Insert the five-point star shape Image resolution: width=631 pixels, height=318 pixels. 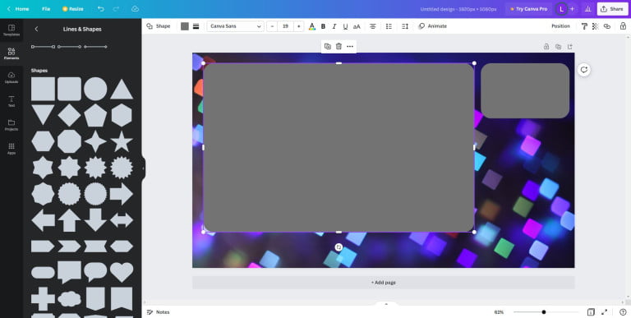click(122, 141)
